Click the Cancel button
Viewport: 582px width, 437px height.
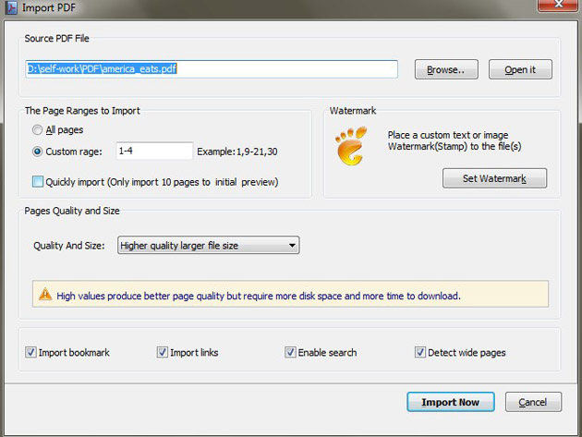coord(533,402)
